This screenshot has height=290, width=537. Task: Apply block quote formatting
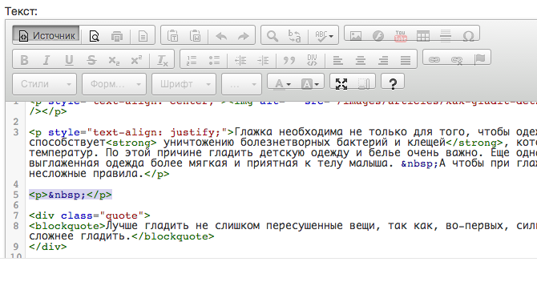click(289, 60)
